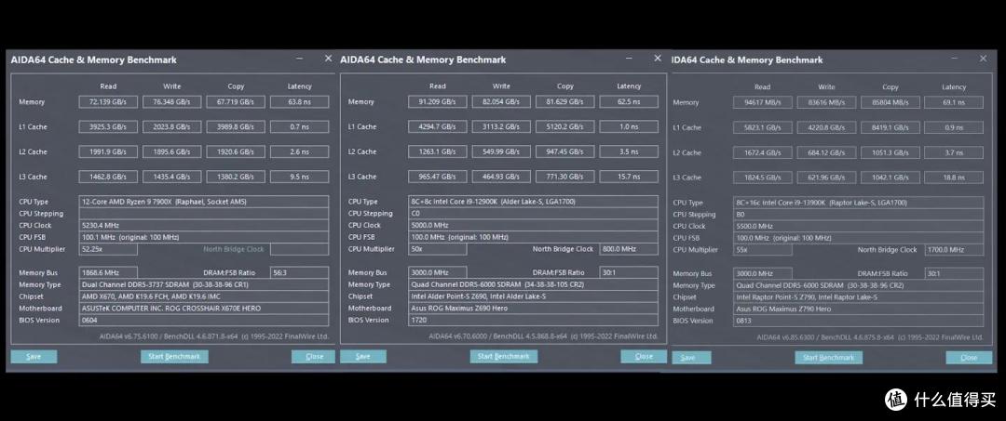Click the 5000.0 MHz CPU clock field

point(533,225)
